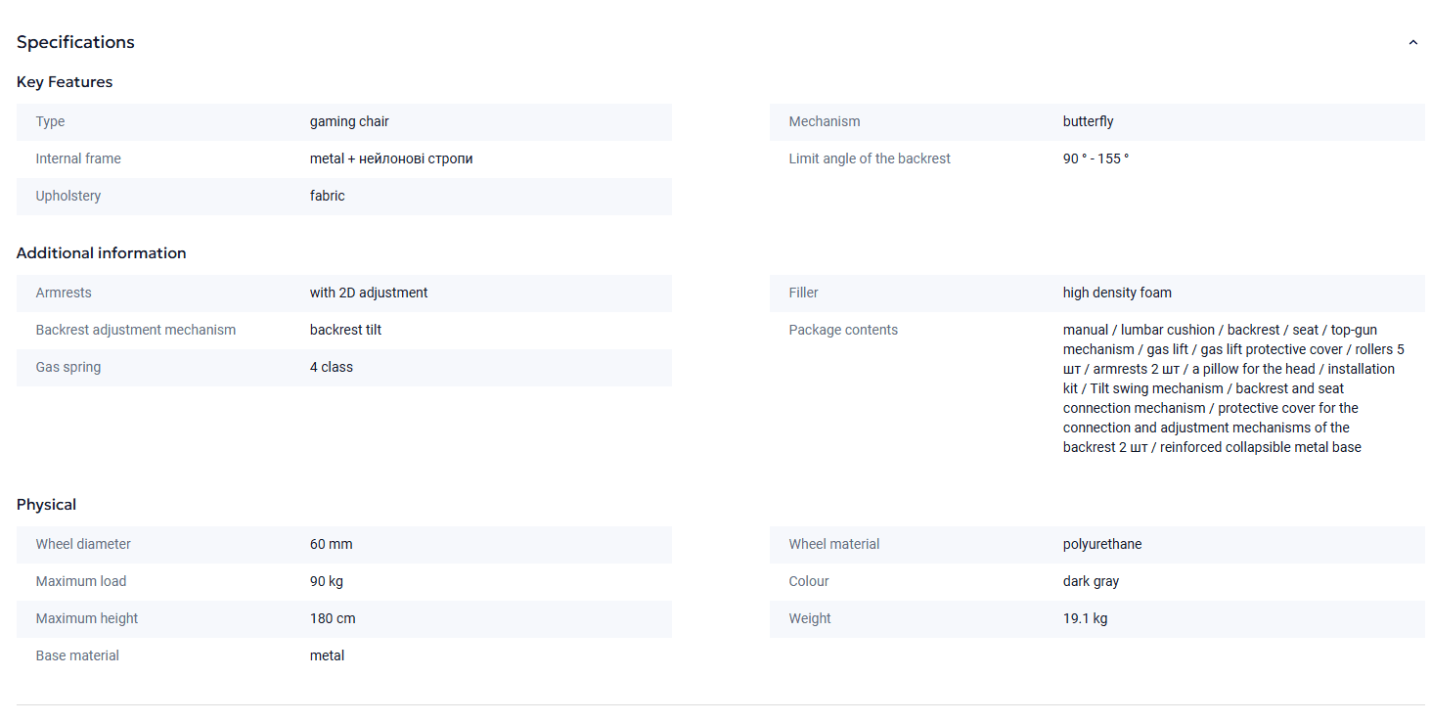Click the 'gaming chair' type value
This screenshot has height=722, width=1431.
tap(349, 121)
